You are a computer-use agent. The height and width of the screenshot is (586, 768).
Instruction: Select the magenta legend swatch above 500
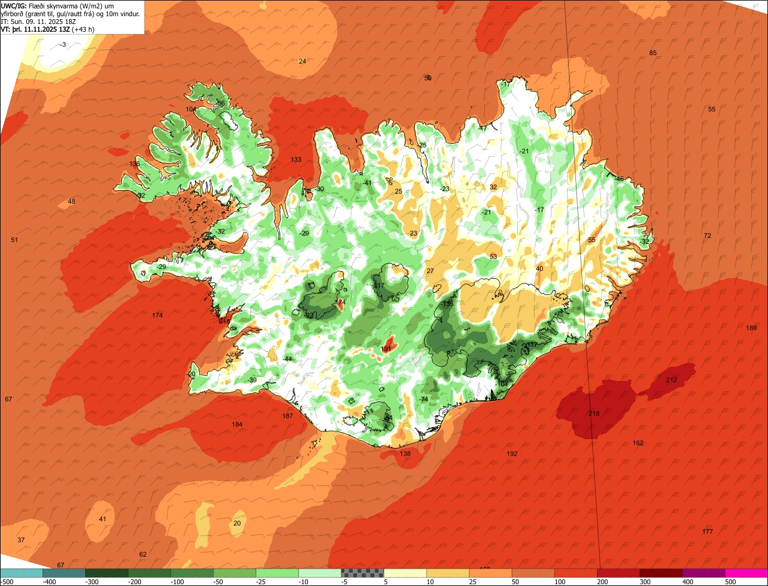(x=747, y=573)
